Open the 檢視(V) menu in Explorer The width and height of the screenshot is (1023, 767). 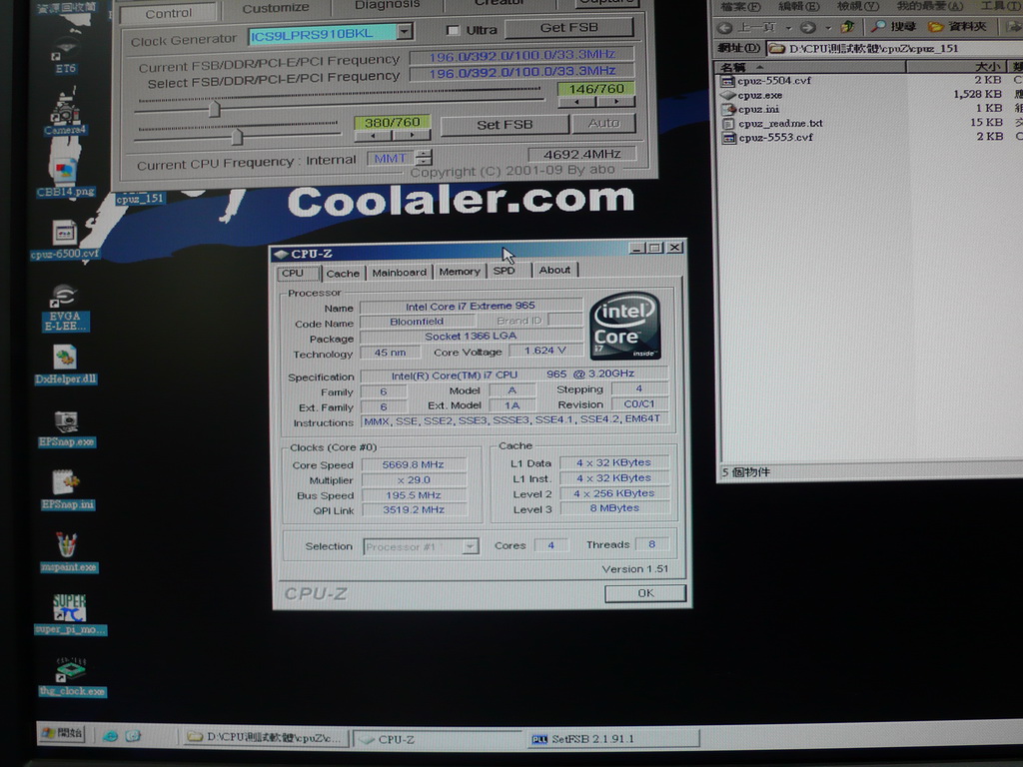[858, 6]
